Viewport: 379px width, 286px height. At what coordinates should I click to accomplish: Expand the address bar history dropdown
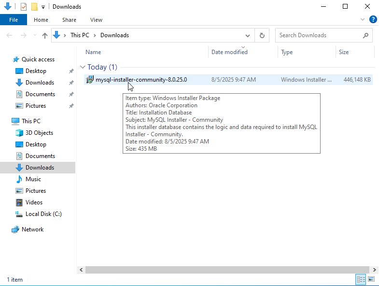click(248, 36)
